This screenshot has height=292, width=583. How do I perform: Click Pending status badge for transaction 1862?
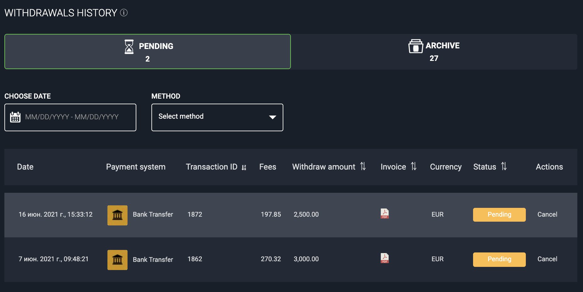[499, 259]
